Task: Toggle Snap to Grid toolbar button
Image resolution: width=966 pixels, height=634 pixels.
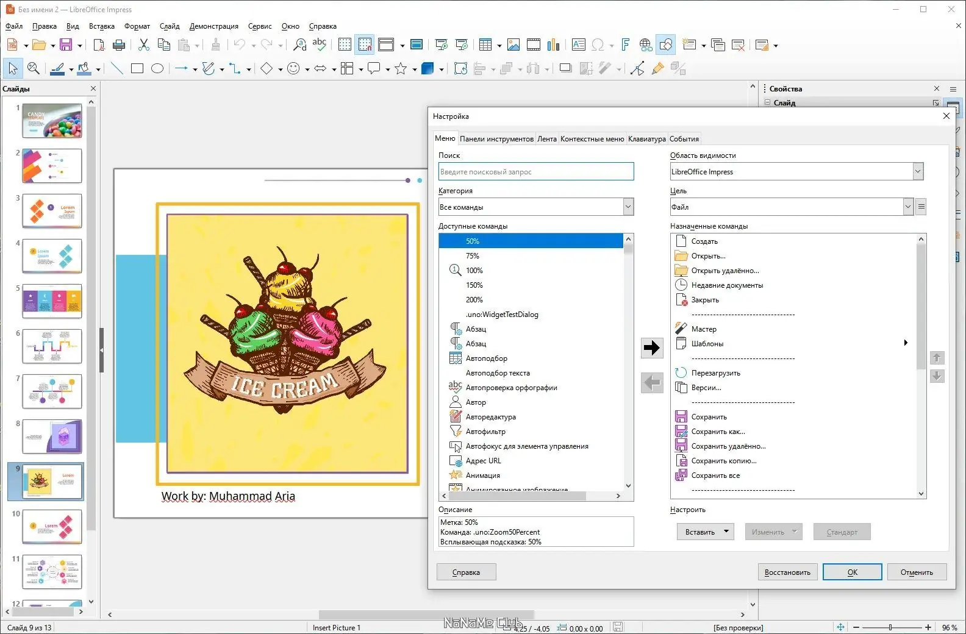Action: (365, 45)
